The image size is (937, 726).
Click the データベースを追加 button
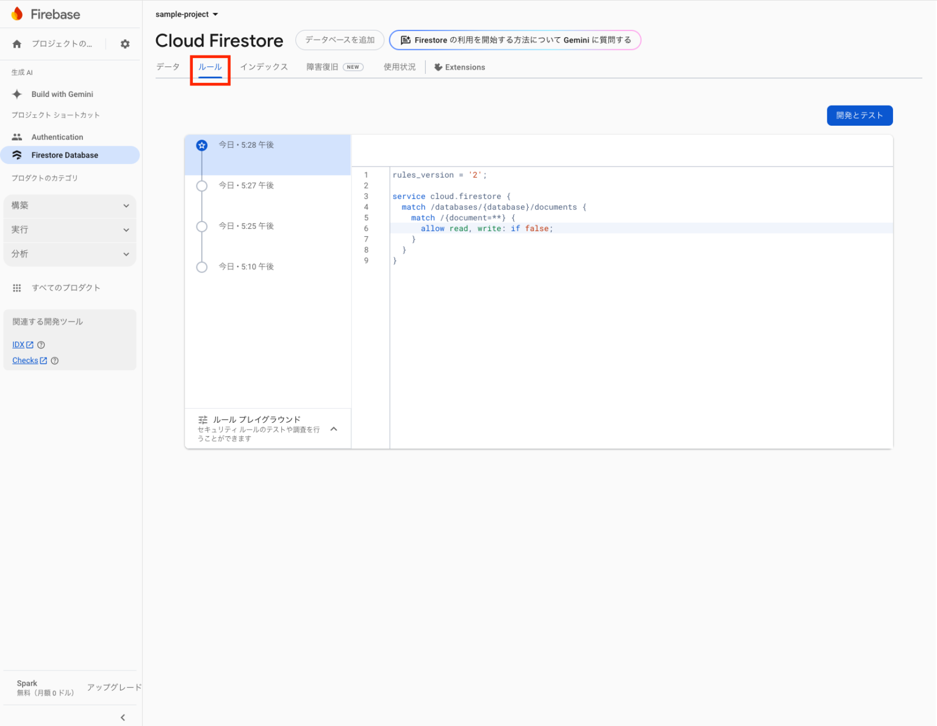point(340,40)
